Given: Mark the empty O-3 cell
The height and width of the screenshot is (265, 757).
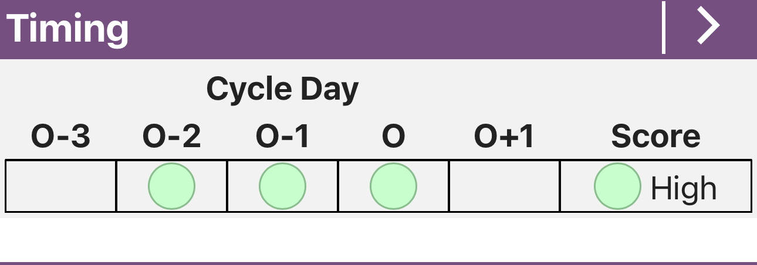Looking at the screenshot, I should pos(61,186).
